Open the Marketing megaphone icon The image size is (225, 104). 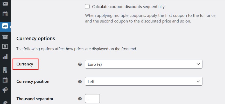[5, 90]
